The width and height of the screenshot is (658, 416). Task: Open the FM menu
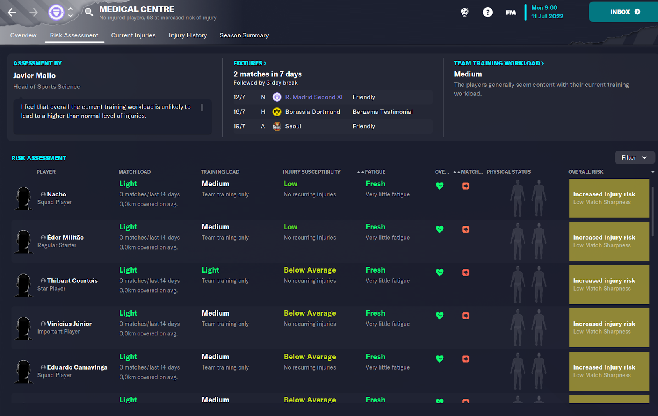click(511, 13)
